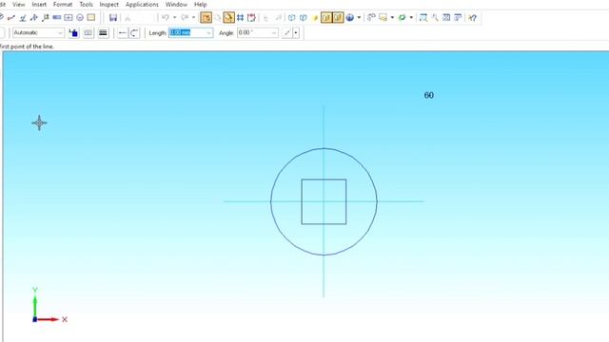Open the Redo history dropdown arrow
Image resolution: width=609 pixels, height=342 pixels.
pos(193,18)
